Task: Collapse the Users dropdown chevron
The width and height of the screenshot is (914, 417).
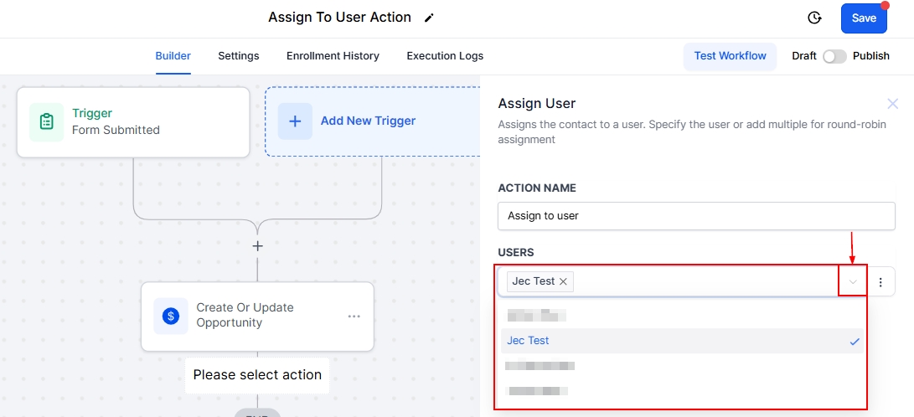Action: click(x=853, y=282)
